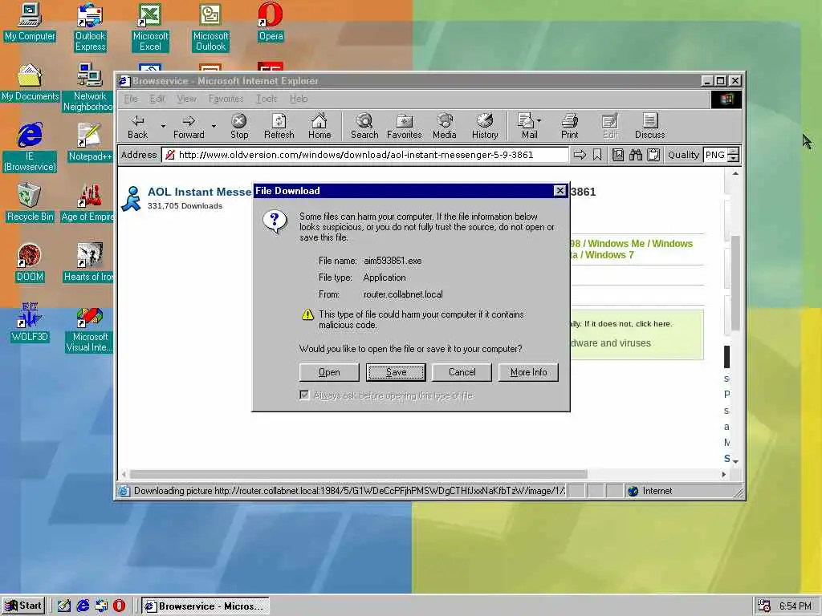
Task: Click the system tray clock
Action: (x=796, y=606)
